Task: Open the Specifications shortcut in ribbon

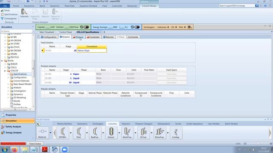Action: coord(9,14)
